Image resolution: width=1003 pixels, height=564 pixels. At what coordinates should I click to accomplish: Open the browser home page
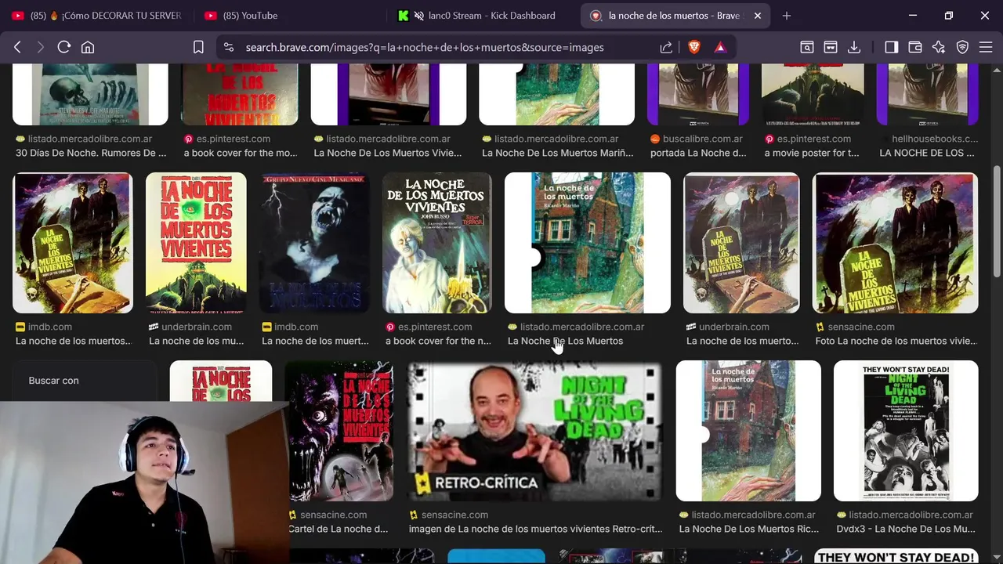click(88, 47)
